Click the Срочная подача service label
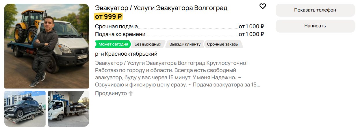360x130 pixels. [116, 27]
